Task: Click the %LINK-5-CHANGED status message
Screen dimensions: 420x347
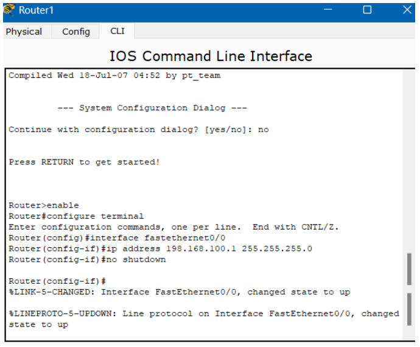Action: [x=180, y=292]
